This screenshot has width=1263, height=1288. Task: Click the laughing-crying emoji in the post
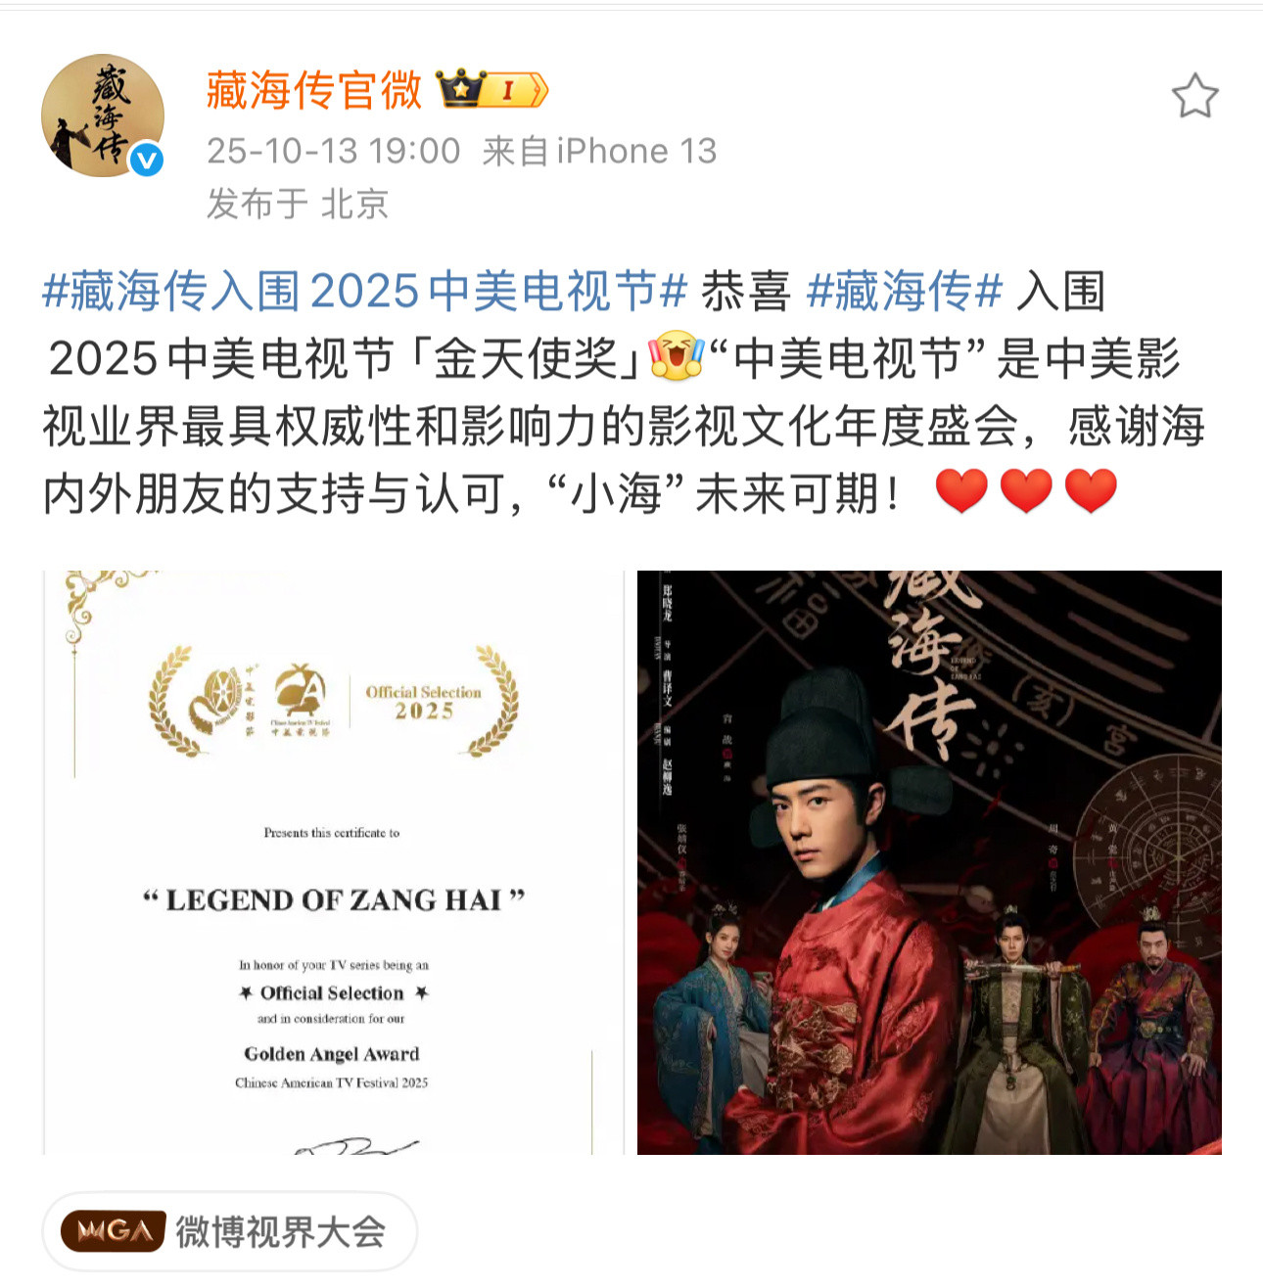677,358
